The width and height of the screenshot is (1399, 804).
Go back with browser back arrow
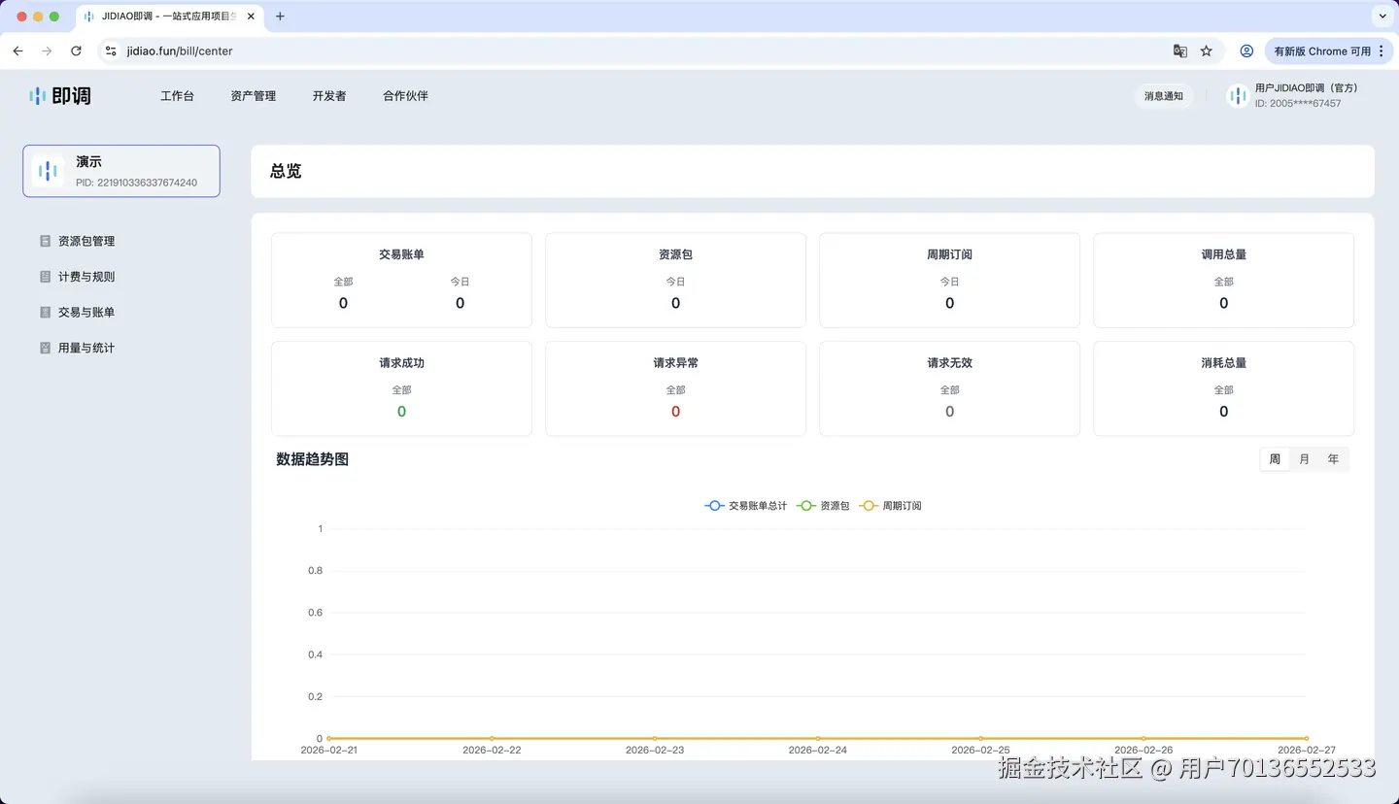[17, 50]
